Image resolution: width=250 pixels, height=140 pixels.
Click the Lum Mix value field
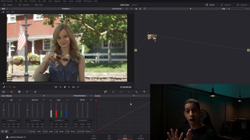[87, 131]
